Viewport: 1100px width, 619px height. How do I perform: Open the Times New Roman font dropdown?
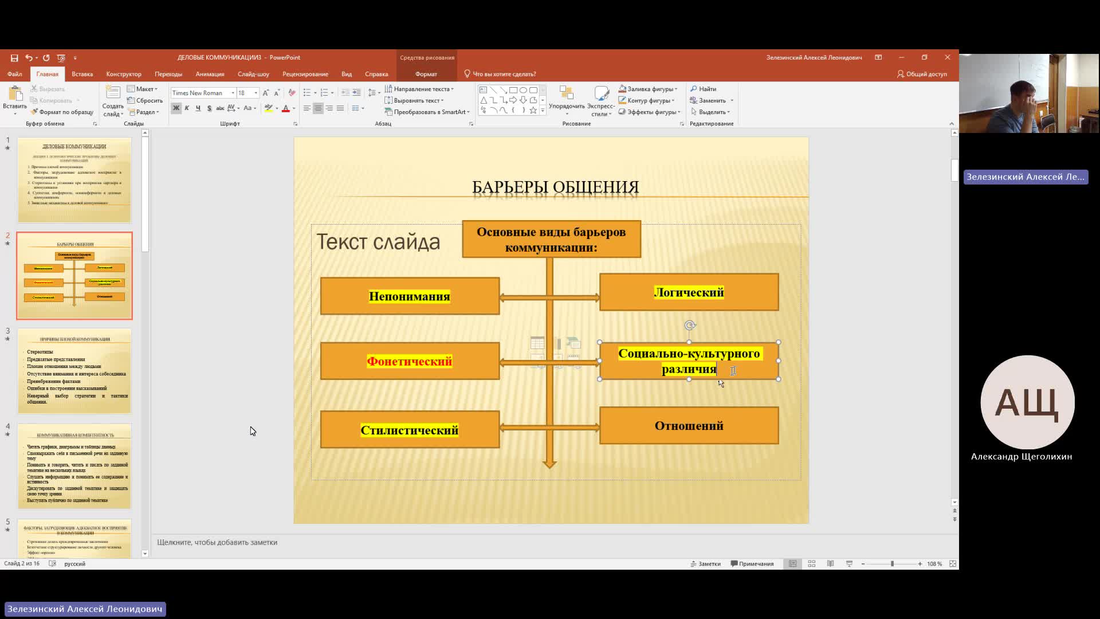pyautogui.click(x=233, y=93)
